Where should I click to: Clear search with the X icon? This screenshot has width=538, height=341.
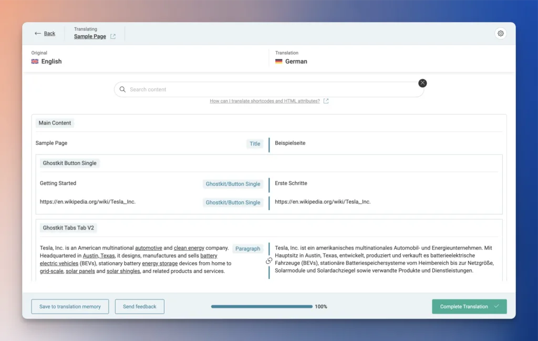point(422,83)
